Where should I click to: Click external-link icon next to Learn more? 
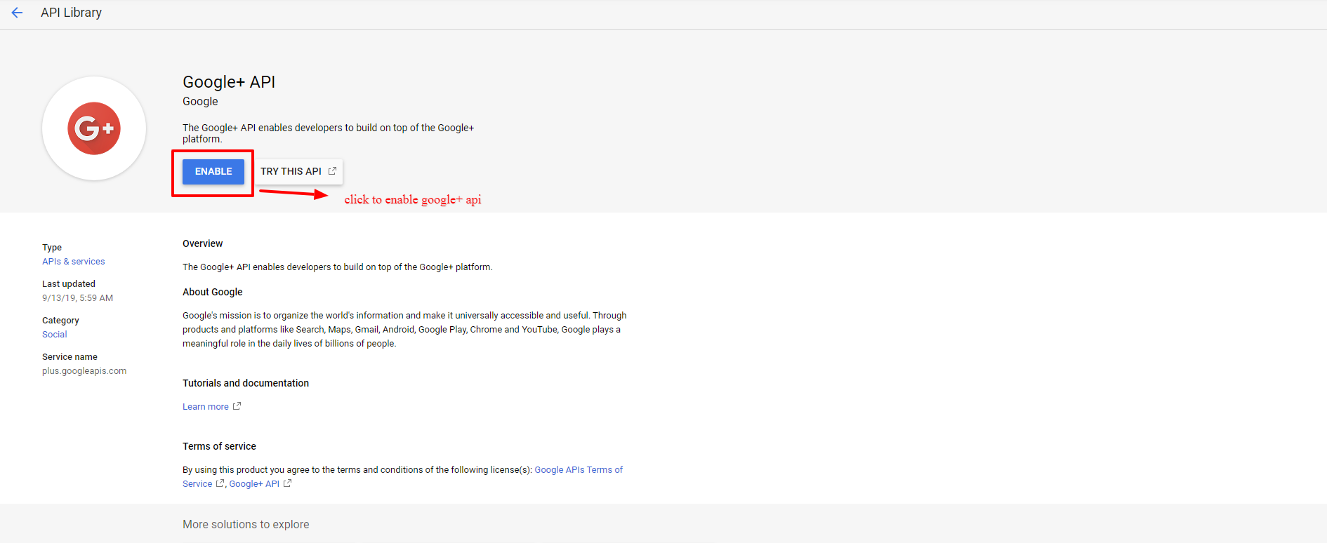pos(237,406)
